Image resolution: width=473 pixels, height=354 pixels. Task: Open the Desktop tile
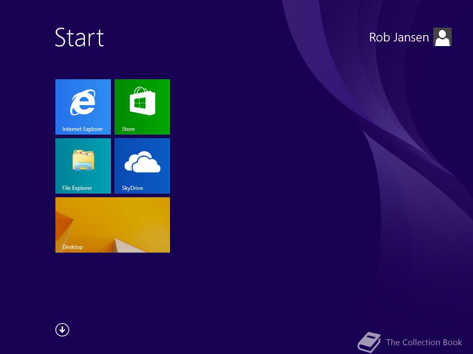(x=113, y=225)
